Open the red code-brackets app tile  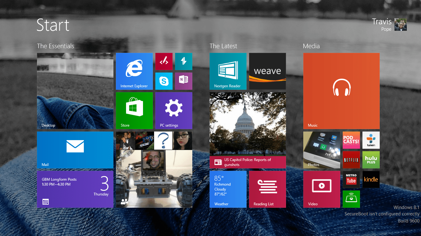(x=164, y=61)
